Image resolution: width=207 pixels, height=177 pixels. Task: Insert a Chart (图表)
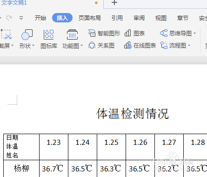[x=134, y=33]
